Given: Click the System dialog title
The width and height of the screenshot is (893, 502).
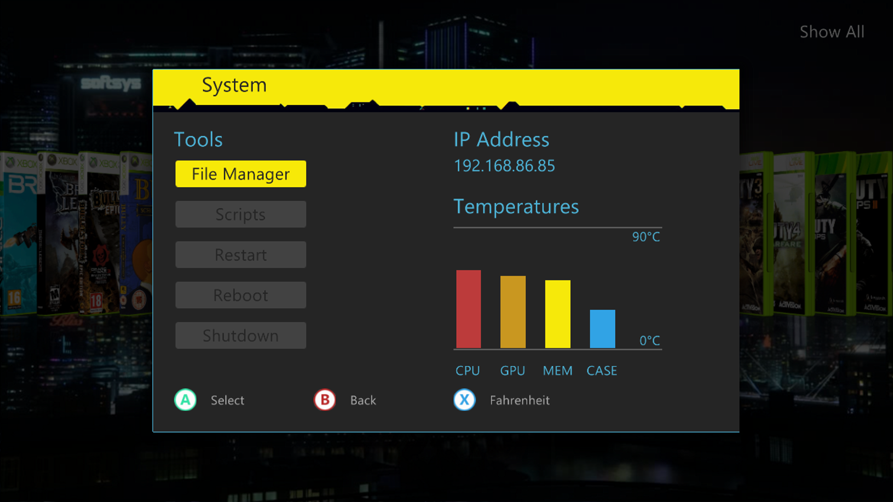Looking at the screenshot, I should [x=234, y=85].
